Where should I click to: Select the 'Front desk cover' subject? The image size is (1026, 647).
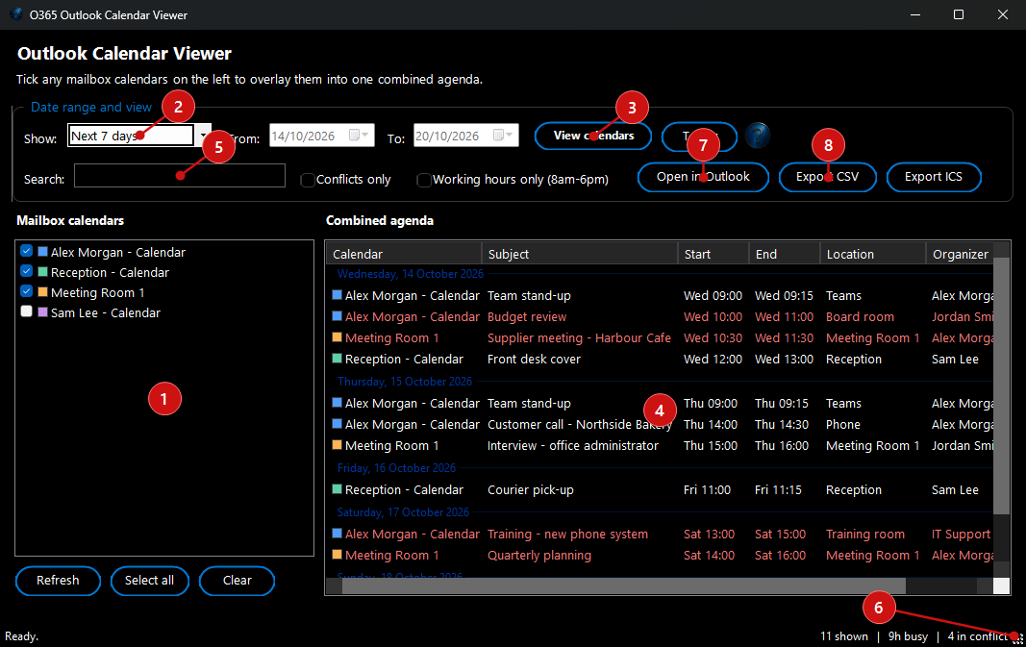click(x=534, y=360)
